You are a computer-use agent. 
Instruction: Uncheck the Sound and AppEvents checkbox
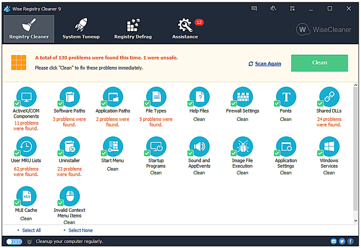(x=190, y=153)
